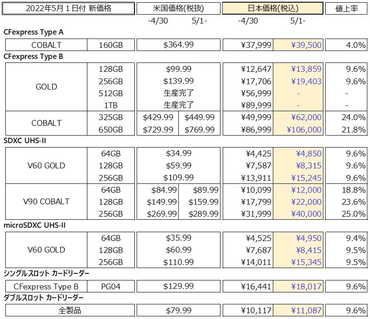This screenshot has width=370, height=319.
Task: Click the 'microSDXC UHS-II' section heading
Action: point(35,225)
